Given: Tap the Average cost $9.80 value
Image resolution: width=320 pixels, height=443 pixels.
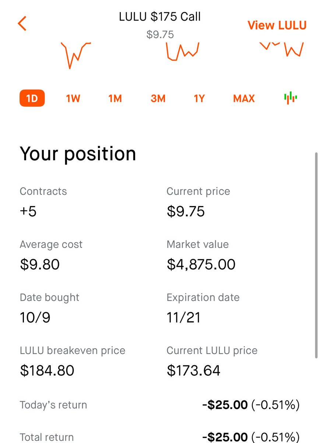Looking at the screenshot, I should tap(40, 264).
